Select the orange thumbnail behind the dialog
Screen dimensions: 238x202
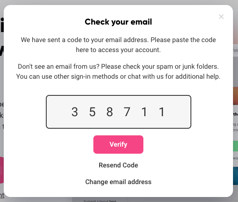point(235,96)
